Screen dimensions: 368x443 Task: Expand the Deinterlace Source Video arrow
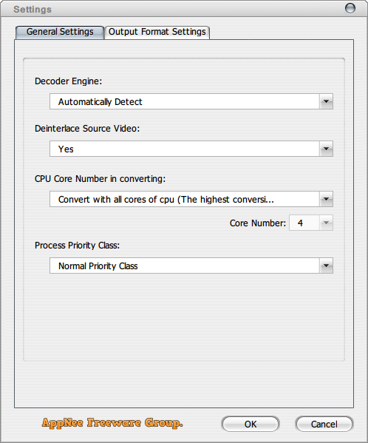click(x=326, y=149)
